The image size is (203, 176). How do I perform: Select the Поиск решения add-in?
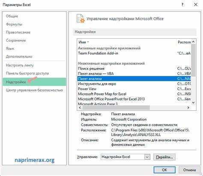point(134,69)
